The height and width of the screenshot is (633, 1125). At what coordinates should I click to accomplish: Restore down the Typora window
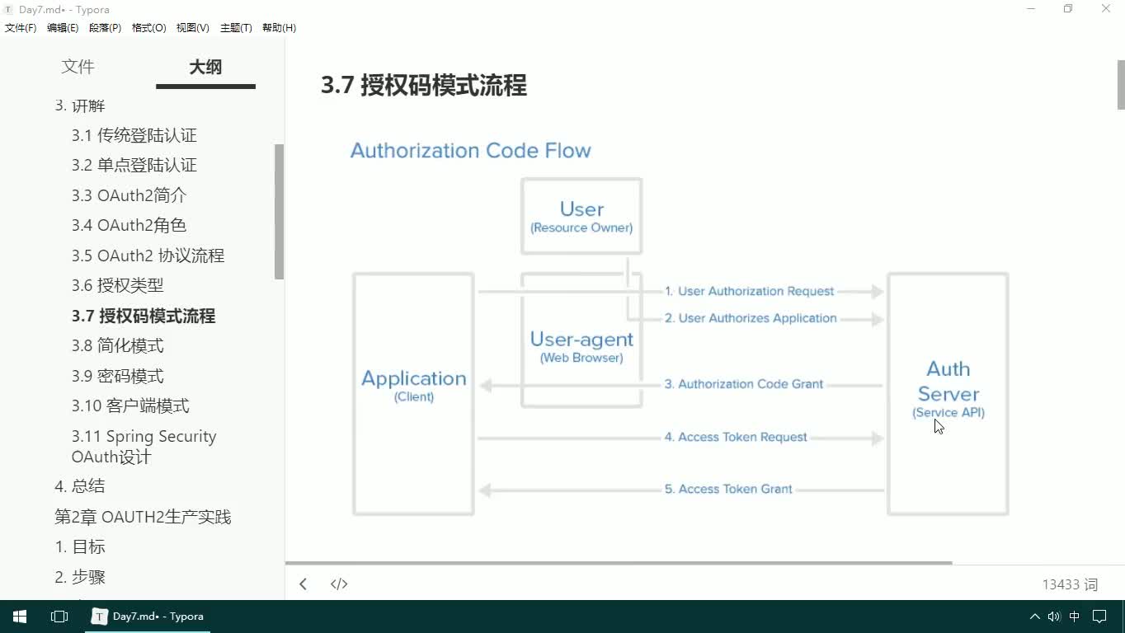[1068, 9]
